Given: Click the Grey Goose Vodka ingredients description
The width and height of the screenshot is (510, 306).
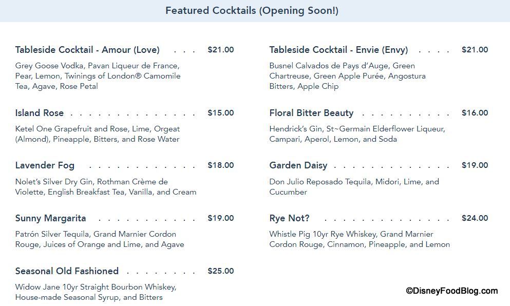Looking at the screenshot, I should point(98,76).
